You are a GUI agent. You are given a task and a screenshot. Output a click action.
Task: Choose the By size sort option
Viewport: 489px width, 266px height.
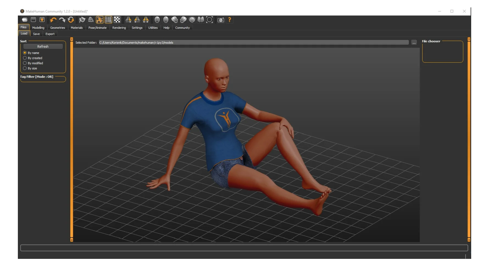pos(25,69)
